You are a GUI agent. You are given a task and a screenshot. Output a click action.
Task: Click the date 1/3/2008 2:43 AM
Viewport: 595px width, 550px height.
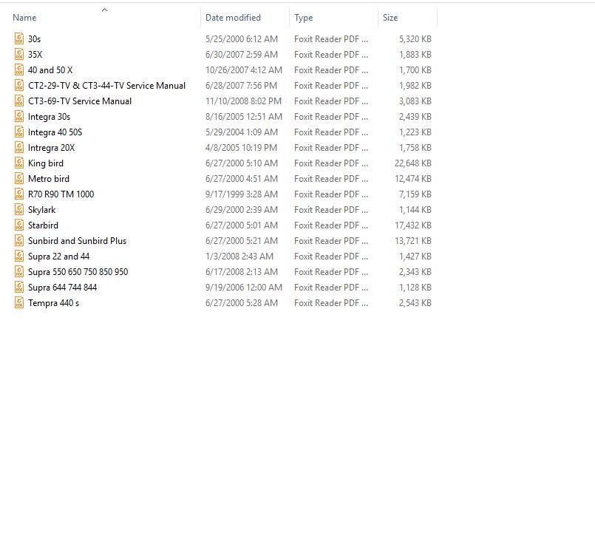(x=239, y=257)
